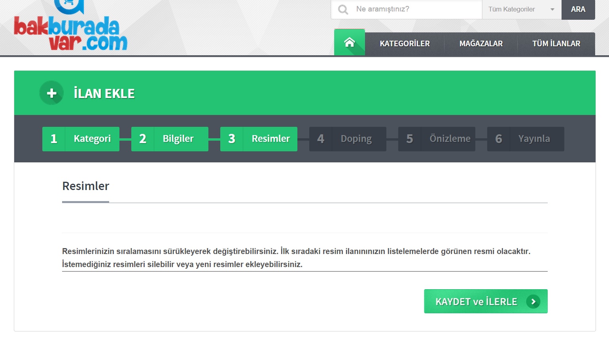Click the KAYDET ve İLERLE button
The image size is (609, 337).
(486, 301)
